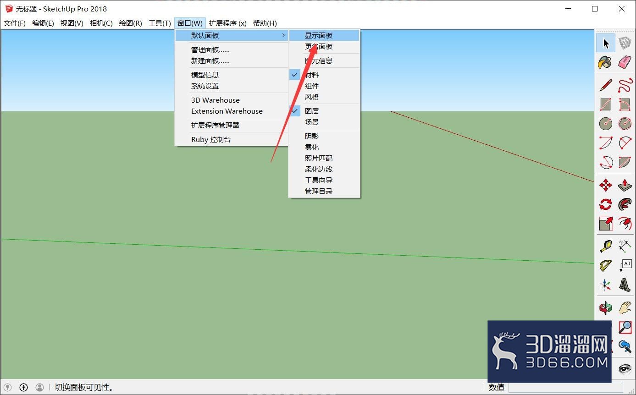The width and height of the screenshot is (636, 395).
Task: Select the Pan hand tool
Action: (x=625, y=307)
